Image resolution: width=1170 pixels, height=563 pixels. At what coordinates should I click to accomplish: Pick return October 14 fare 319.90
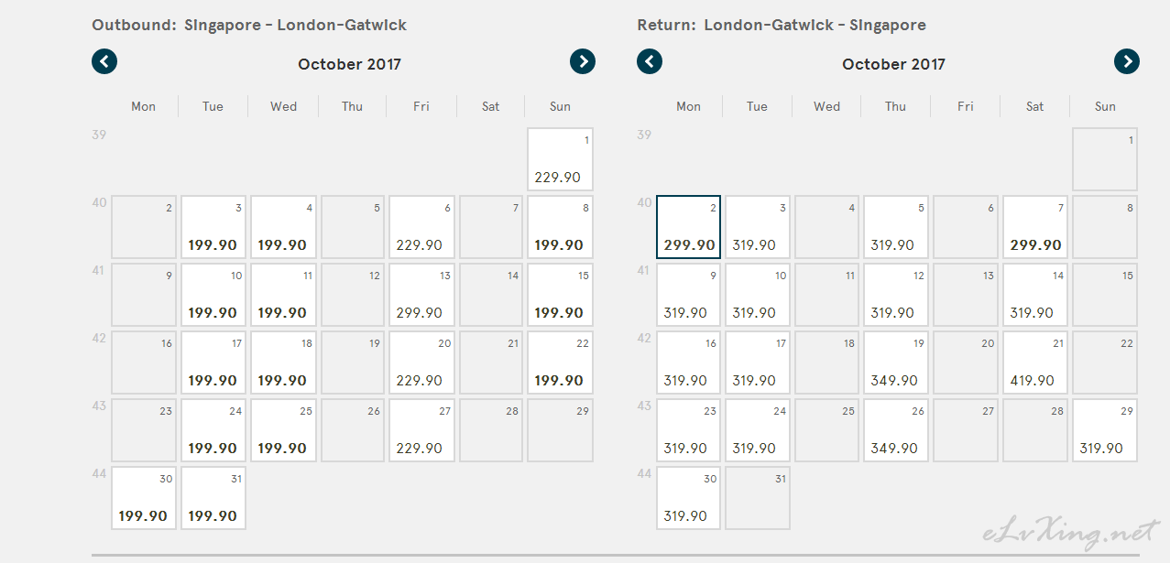[x=1035, y=295]
